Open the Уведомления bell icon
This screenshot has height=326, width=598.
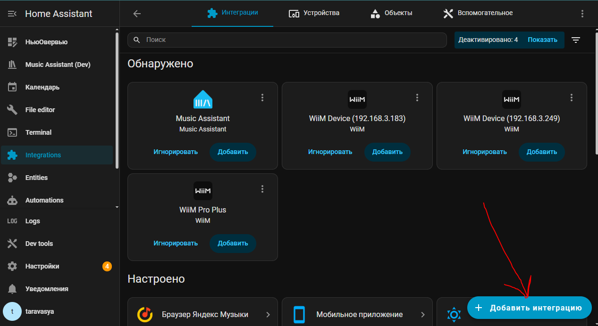[12, 289]
